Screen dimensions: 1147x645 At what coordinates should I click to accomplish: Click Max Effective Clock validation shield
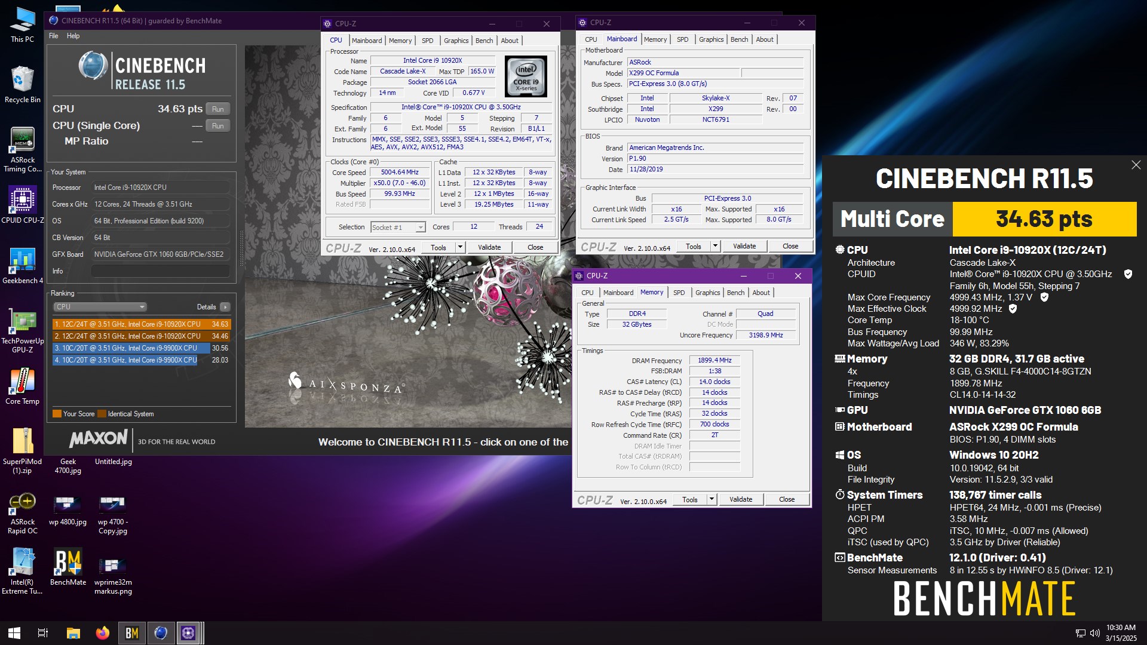click(1013, 309)
